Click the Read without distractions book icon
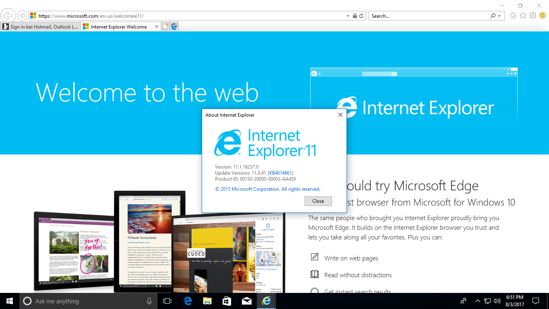The width and height of the screenshot is (549, 309). tap(315, 274)
